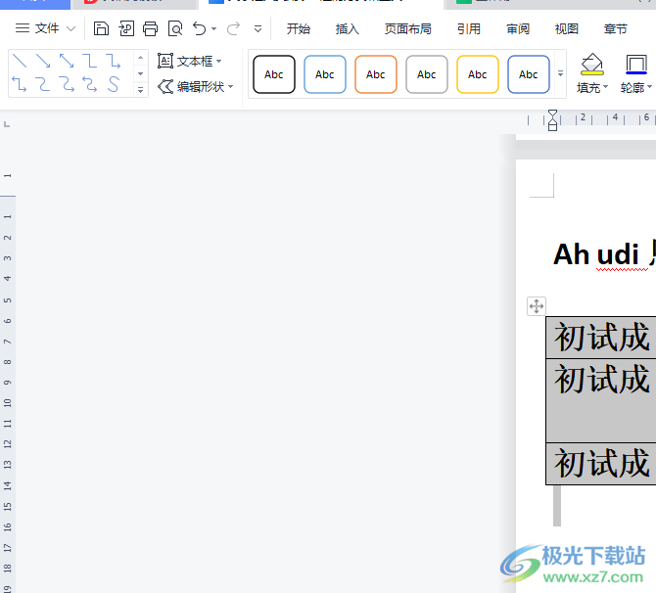Switch to the 页面布局 tab
The height and width of the screenshot is (593, 656).
pyautogui.click(x=408, y=28)
